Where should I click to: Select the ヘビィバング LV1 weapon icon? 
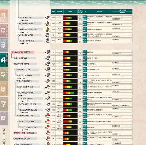(x=47, y=98)
